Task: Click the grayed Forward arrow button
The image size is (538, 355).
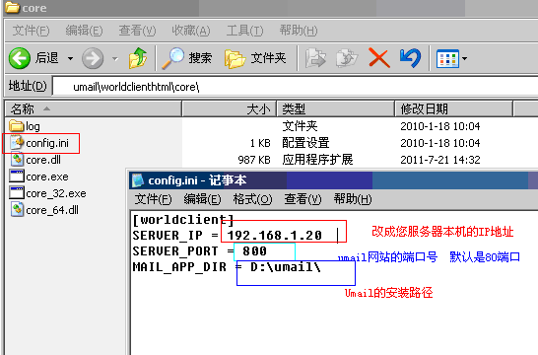Action: pos(93,58)
